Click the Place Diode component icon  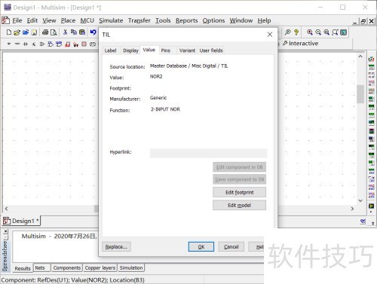(26, 44)
